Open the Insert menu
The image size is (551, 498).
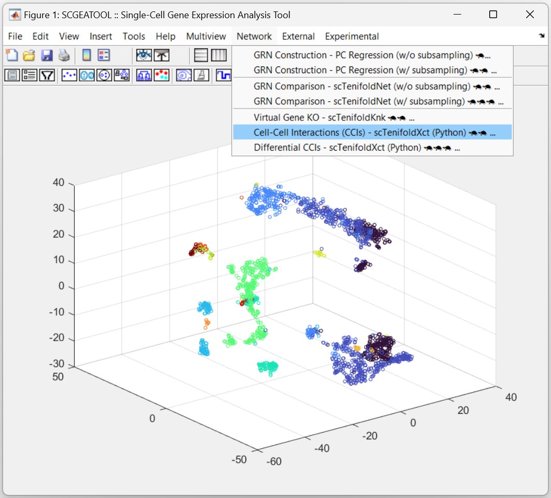(x=101, y=36)
